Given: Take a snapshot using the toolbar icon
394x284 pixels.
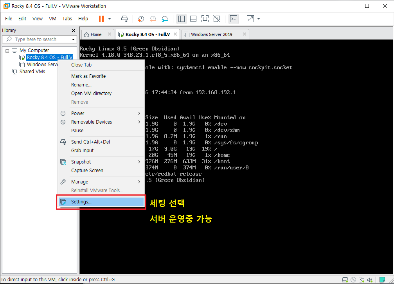Looking at the screenshot, I should click(x=141, y=19).
